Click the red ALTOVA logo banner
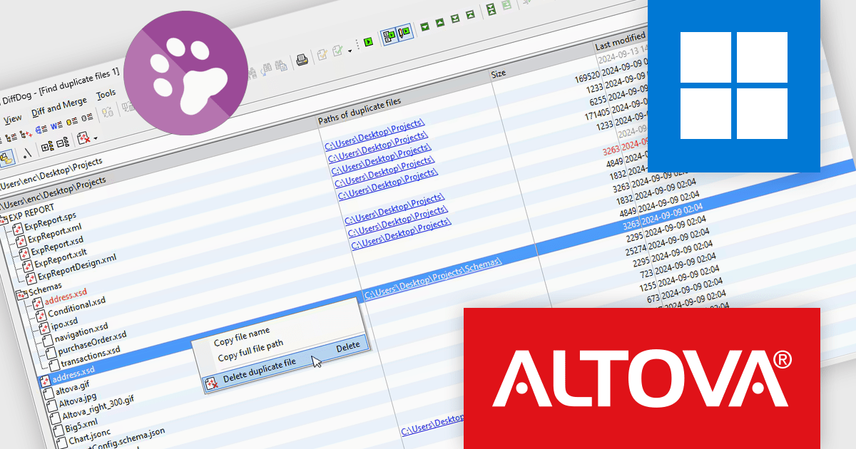 (642, 378)
